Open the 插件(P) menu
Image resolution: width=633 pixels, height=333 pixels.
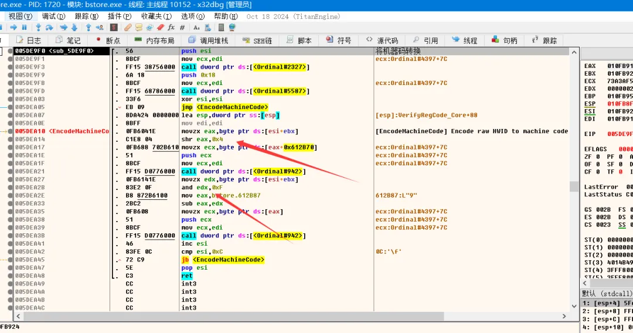(x=120, y=16)
